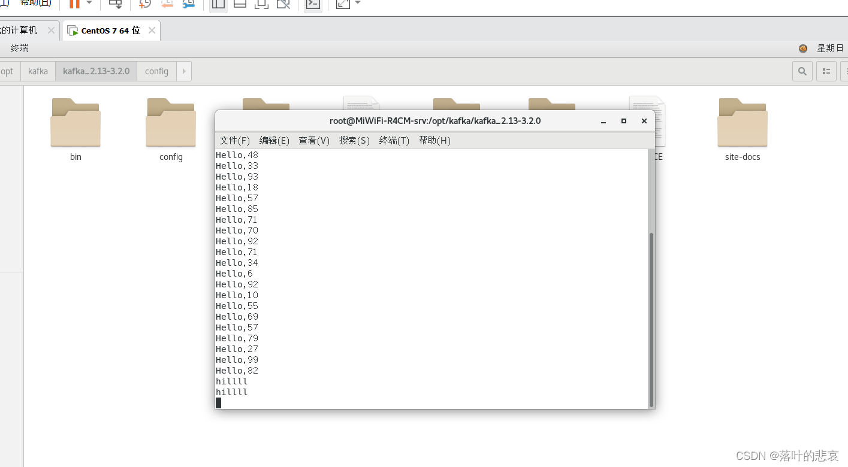
Task: Click the Hello,99 line
Action: pyautogui.click(x=237, y=360)
